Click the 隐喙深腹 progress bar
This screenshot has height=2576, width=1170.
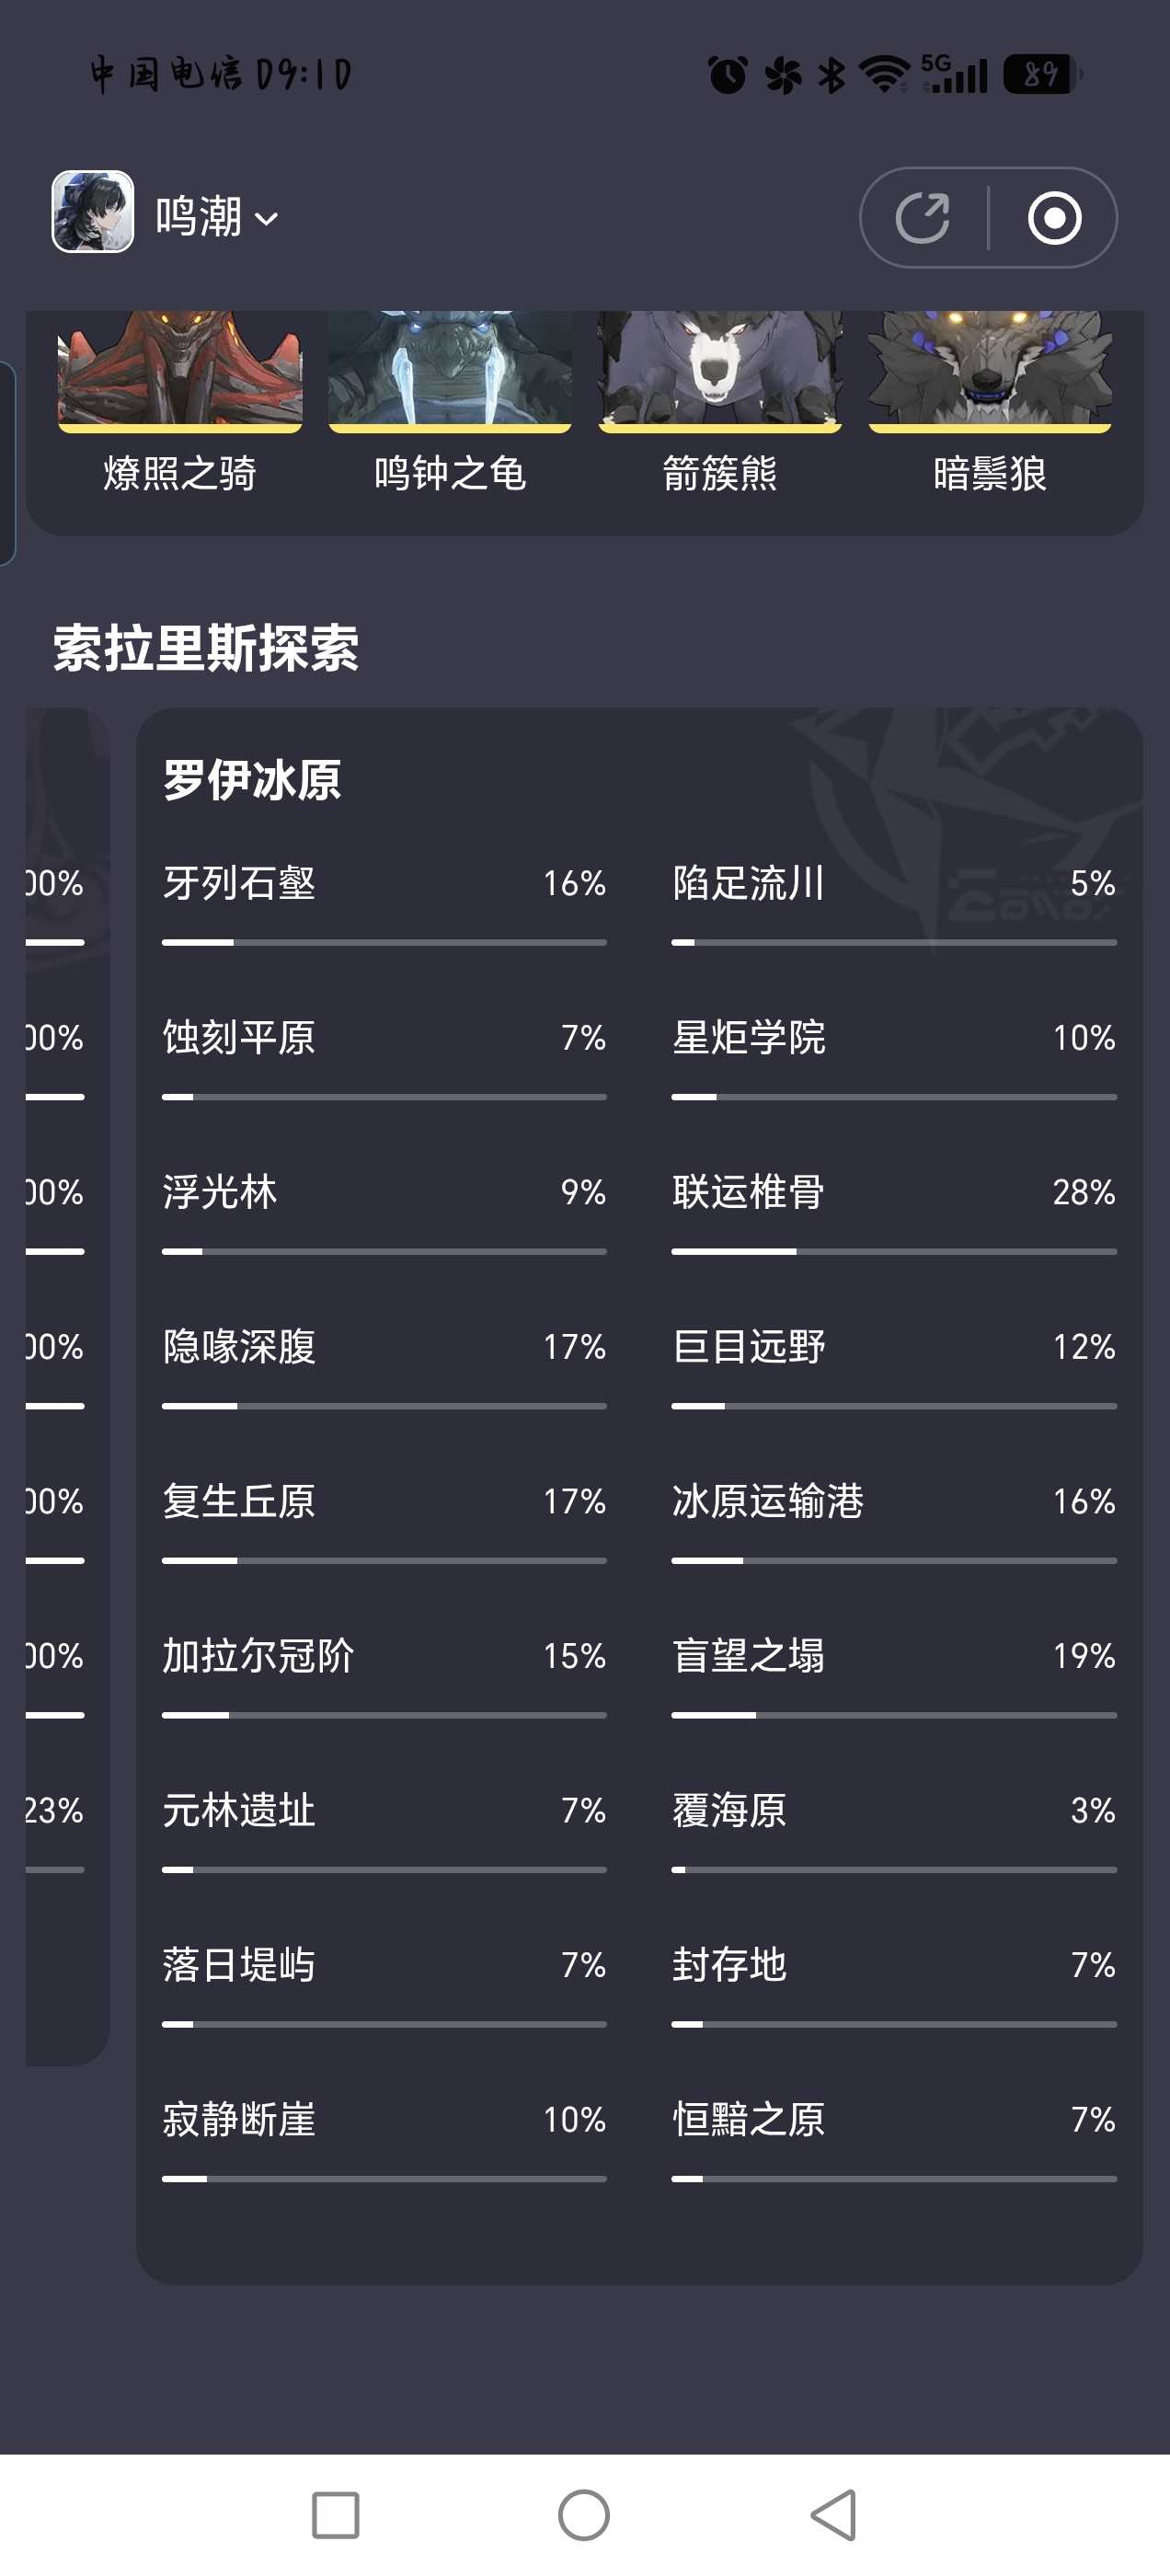click(x=384, y=1406)
